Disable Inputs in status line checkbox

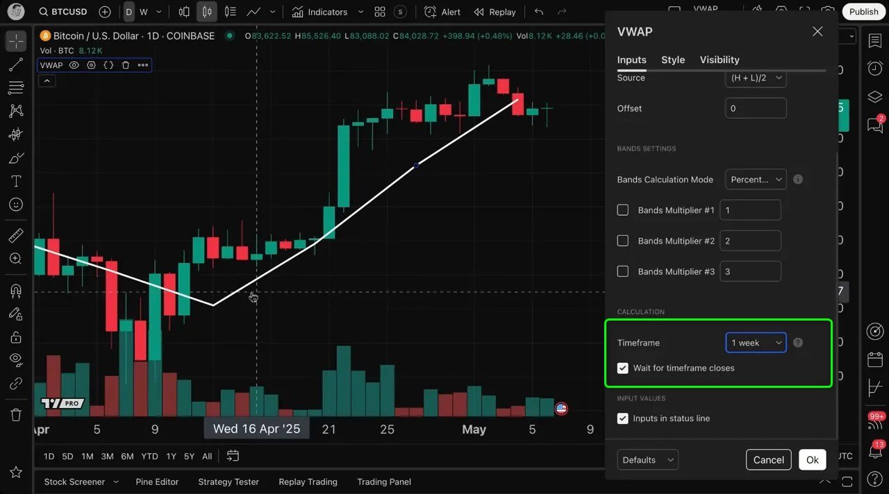pos(623,418)
